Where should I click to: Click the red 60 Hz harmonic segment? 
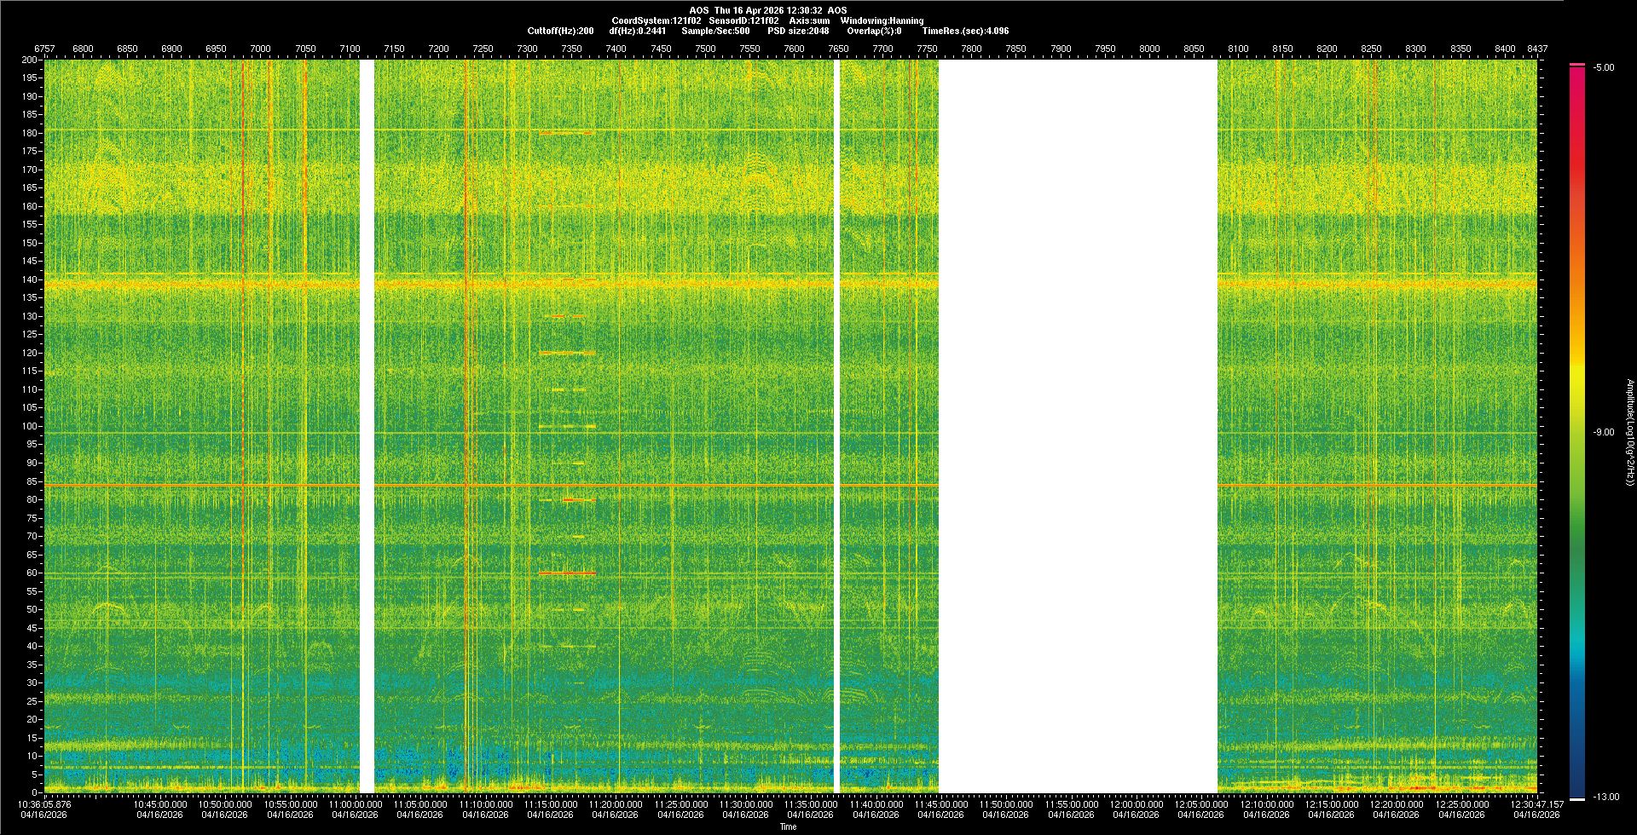pyautogui.click(x=567, y=573)
